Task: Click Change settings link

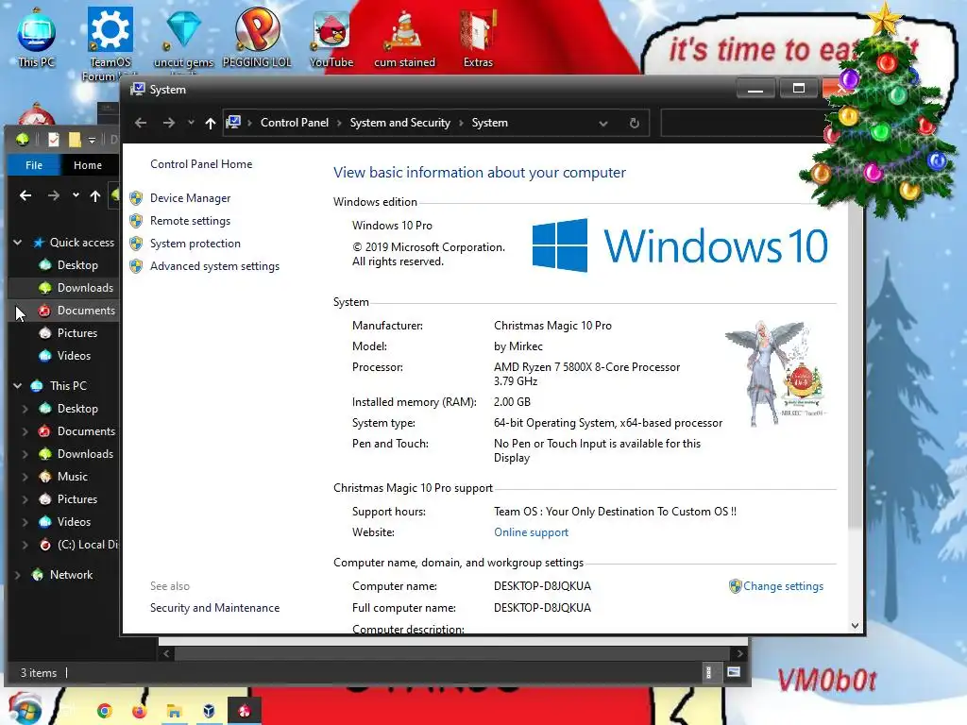Action: (x=783, y=586)
